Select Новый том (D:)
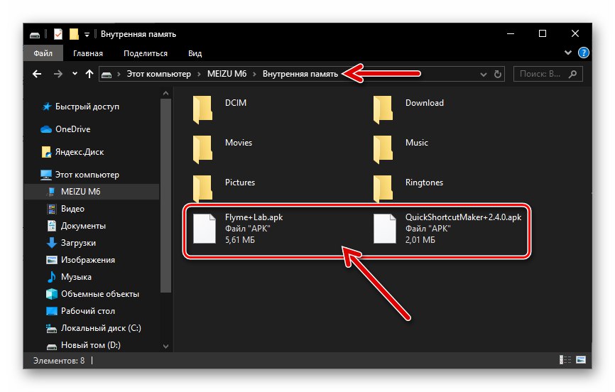This screenshot has height=392, width=615. pyautogui.click(x=91, y=345)
